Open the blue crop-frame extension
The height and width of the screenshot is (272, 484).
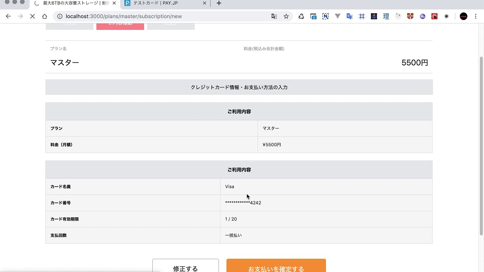362,16
